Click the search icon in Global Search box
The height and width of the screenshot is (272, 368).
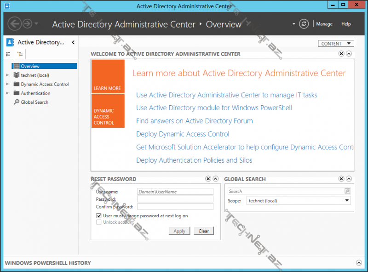click(347, 191)
